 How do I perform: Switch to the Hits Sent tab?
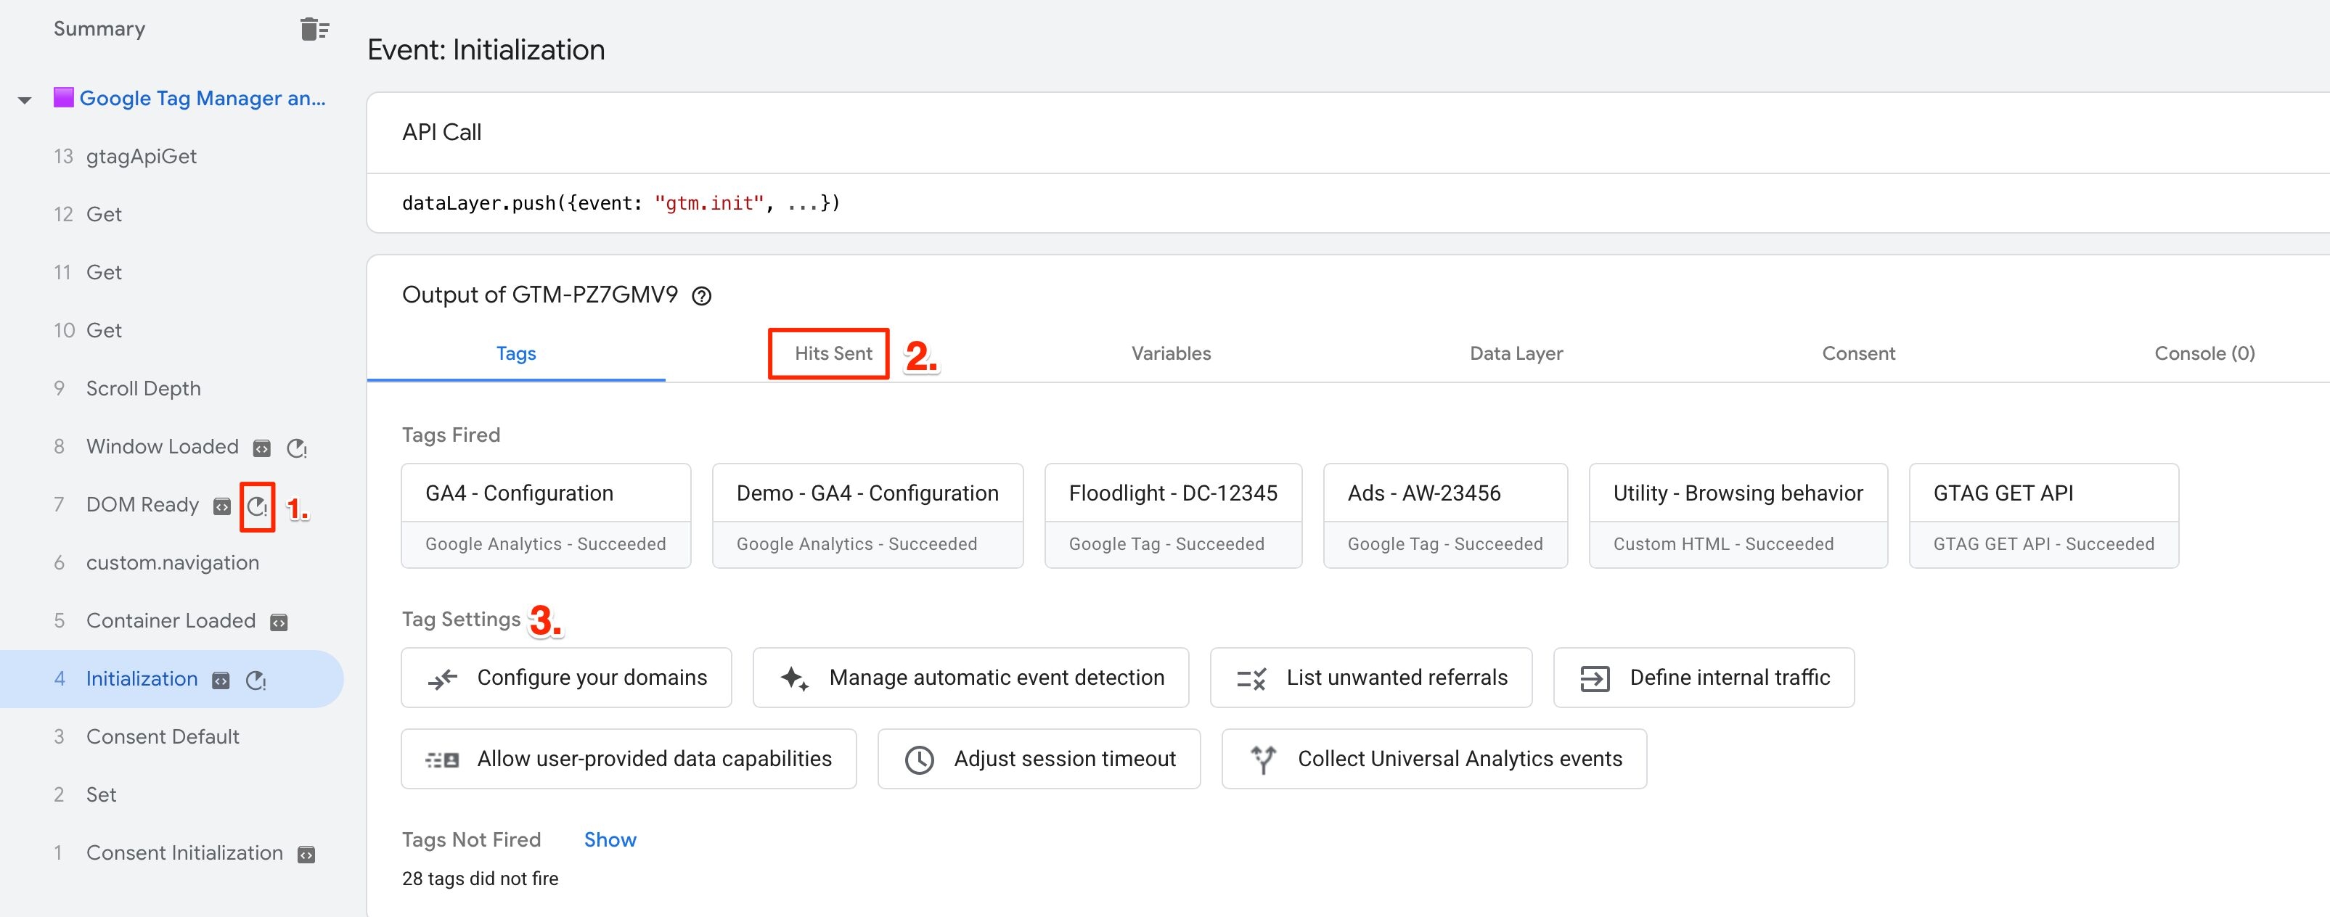point(833,353)
